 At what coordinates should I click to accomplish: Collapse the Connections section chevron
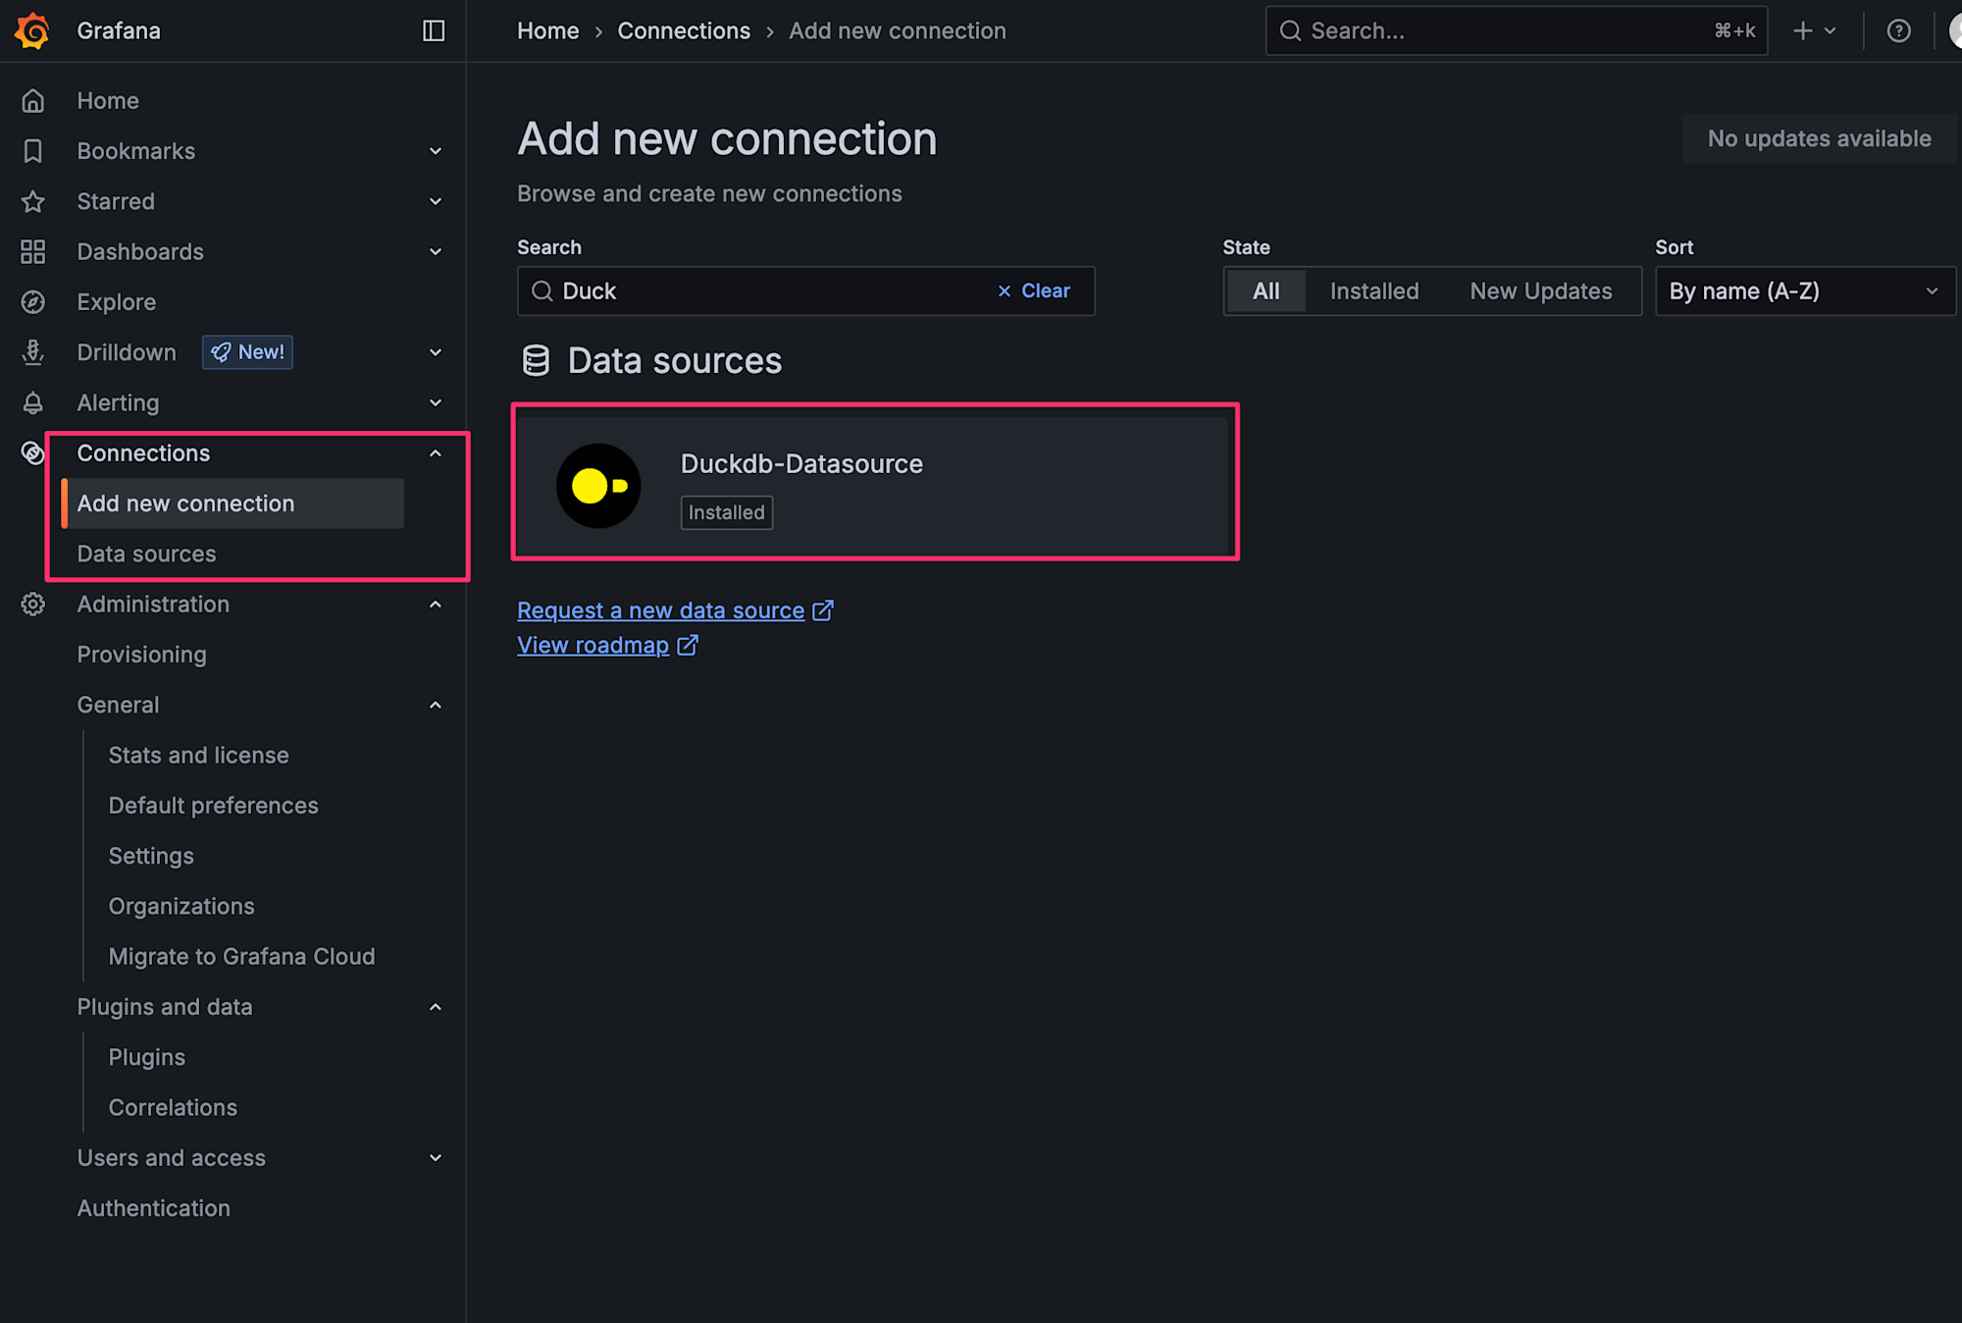pyautogui.click(x=436, y=452)
